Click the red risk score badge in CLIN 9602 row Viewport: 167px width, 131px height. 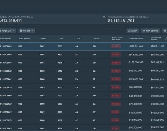[116, 54]
